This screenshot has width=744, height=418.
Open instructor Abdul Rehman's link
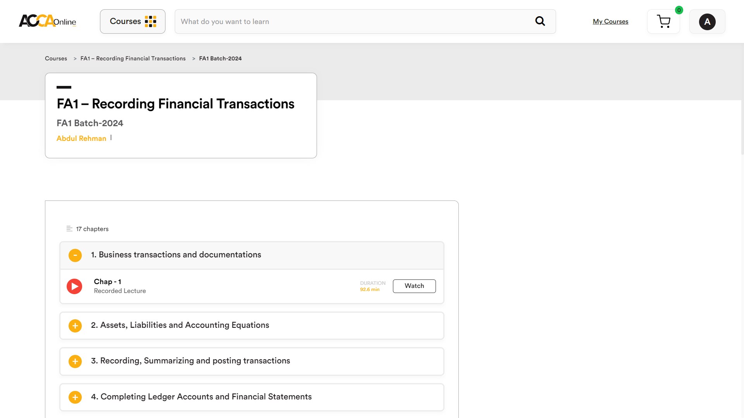pos(81,139)
